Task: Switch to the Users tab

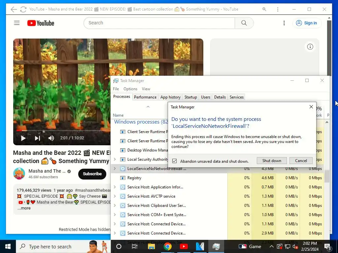Action: coord(205,97)
